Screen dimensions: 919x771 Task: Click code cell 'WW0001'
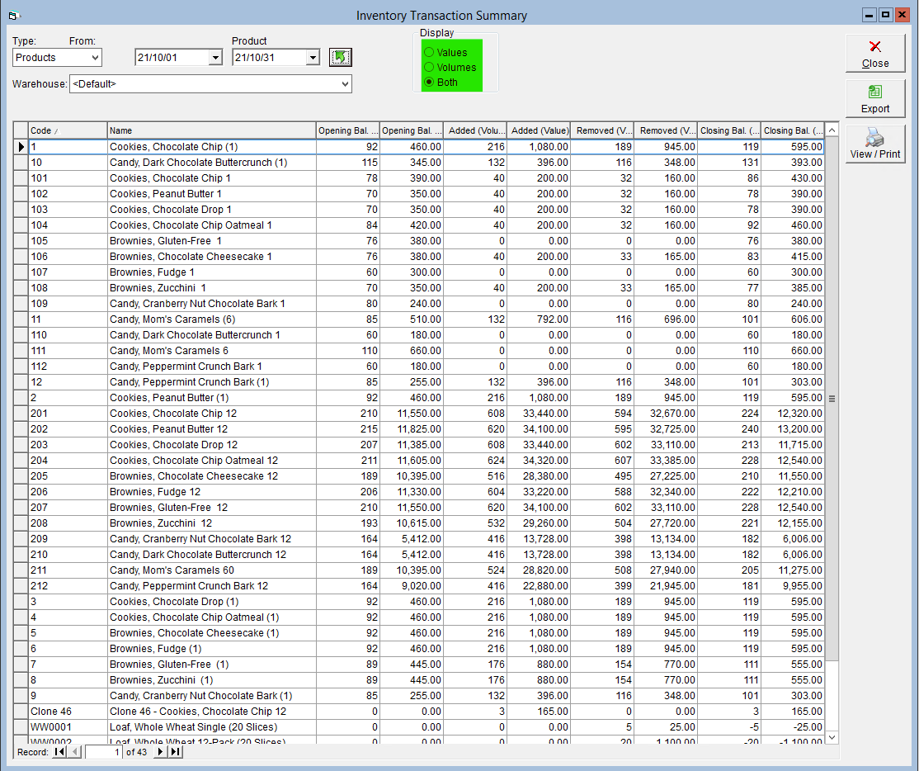(68, 727)
